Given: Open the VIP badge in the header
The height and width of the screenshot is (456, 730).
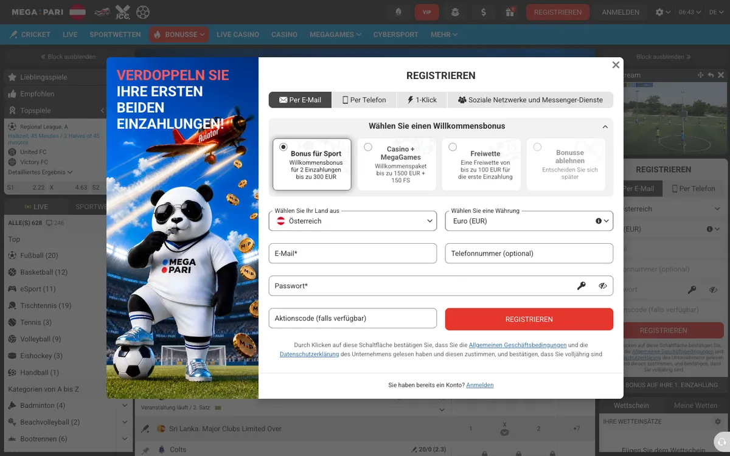Looking at the screenshot, I should (x=426, y=12).
